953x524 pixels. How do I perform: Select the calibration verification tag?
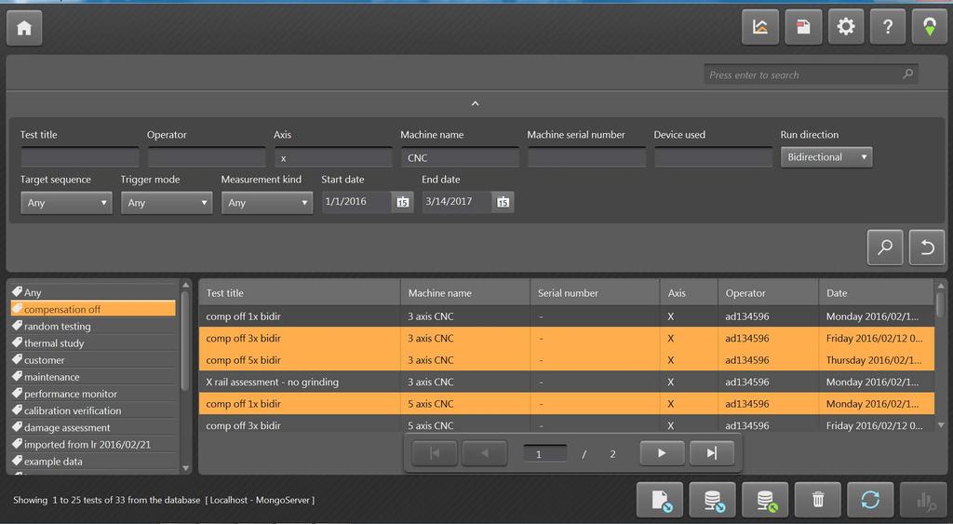pos(94,410)
